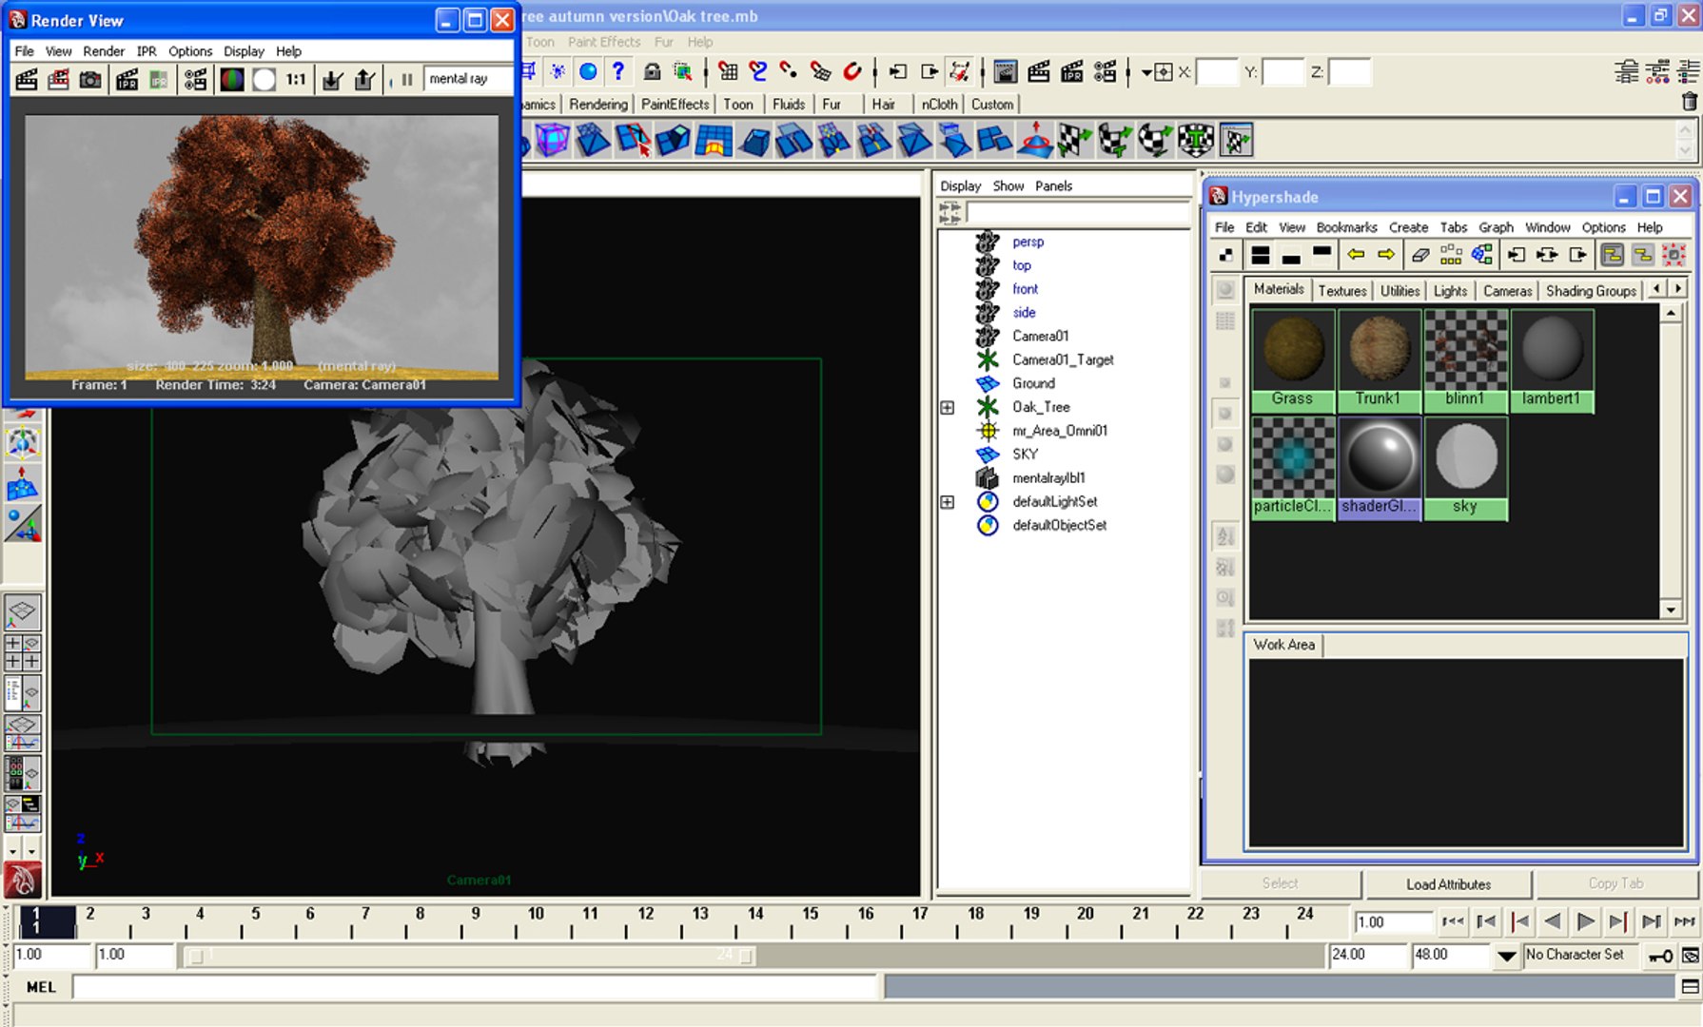Switch to the nCloth shelf tab
The height and width of the screenshot is (1027, 1703).
point(939,105)
